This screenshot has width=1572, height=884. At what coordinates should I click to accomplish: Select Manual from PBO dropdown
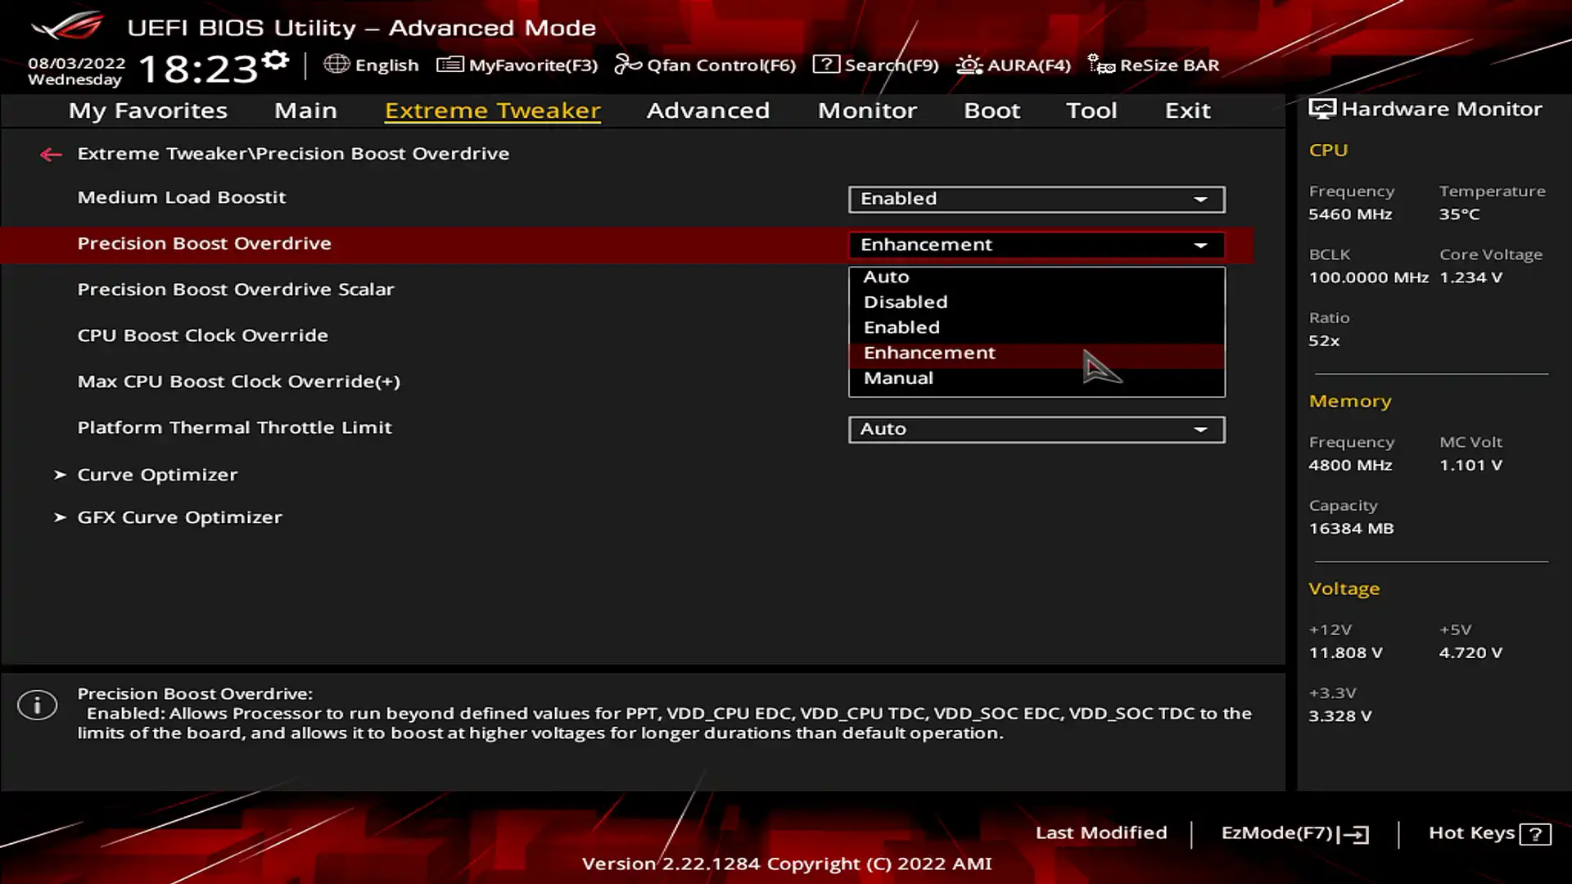(898, 378)
